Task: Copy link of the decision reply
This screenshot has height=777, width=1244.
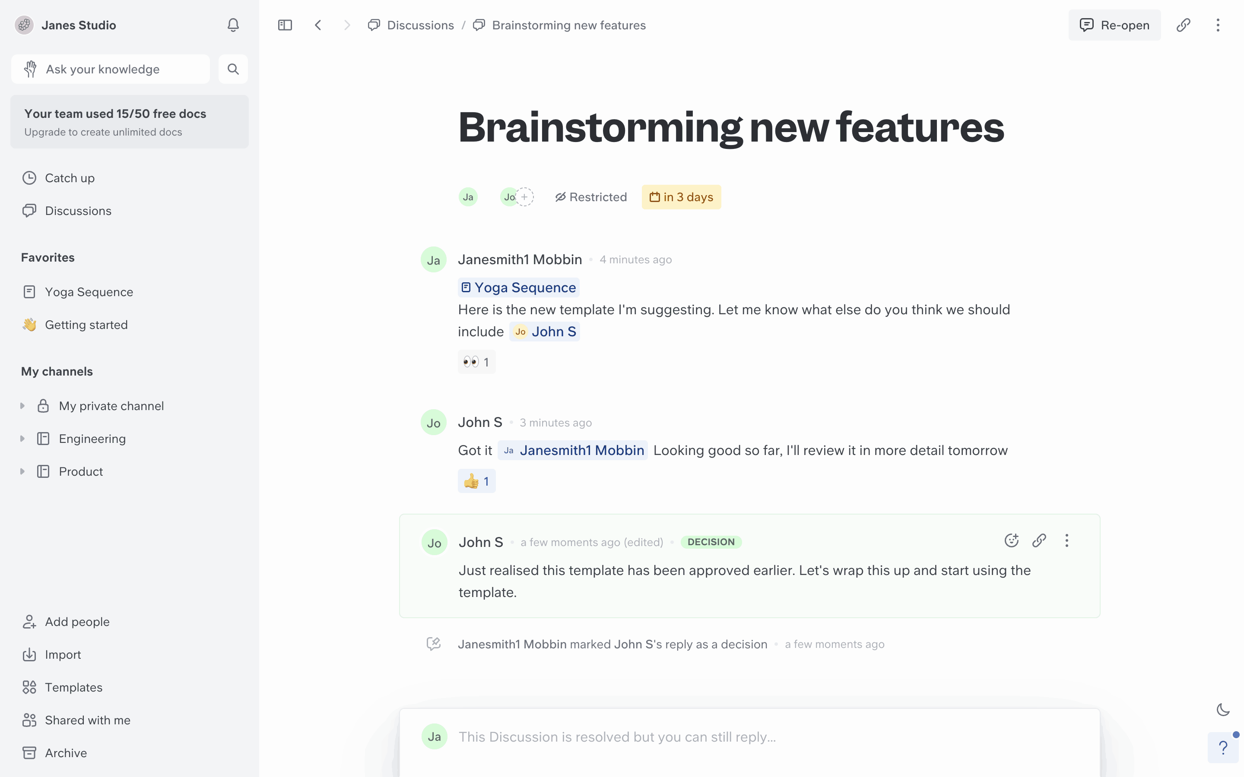Action: [x=1039, y=540]
